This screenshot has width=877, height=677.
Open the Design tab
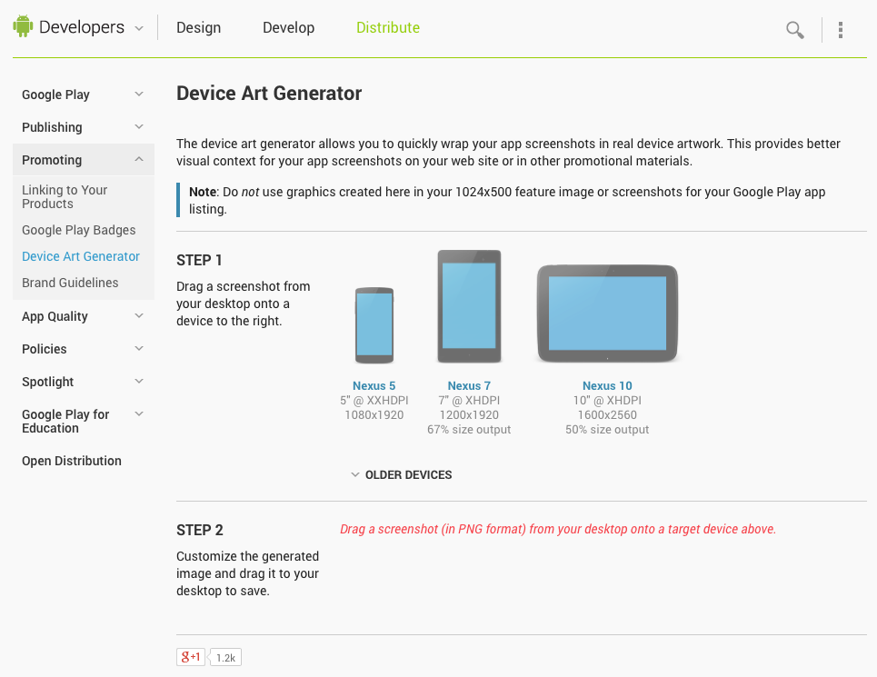(x=198, y=27)
